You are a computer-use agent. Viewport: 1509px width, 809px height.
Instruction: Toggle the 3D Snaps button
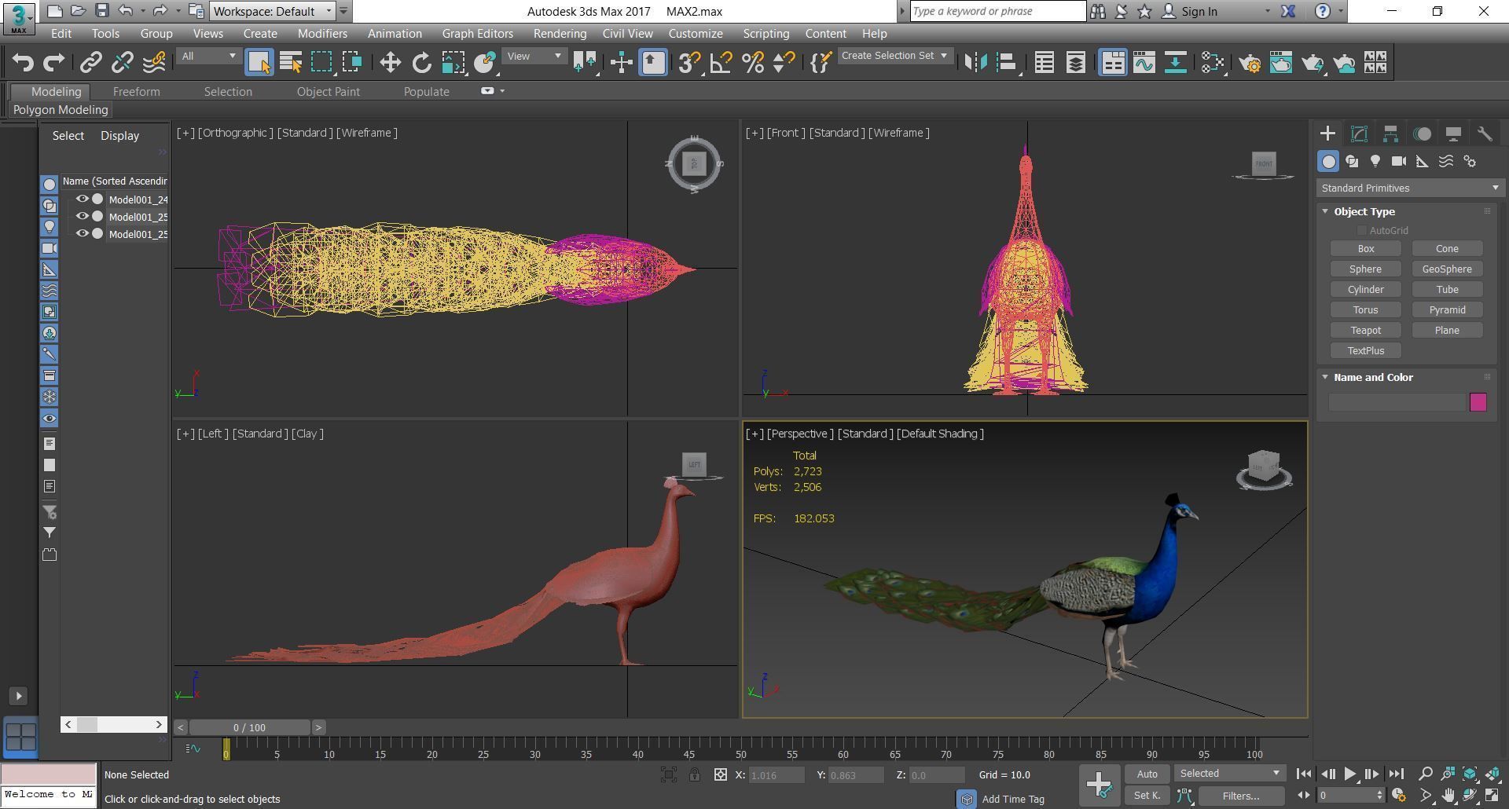pos(689,62)
